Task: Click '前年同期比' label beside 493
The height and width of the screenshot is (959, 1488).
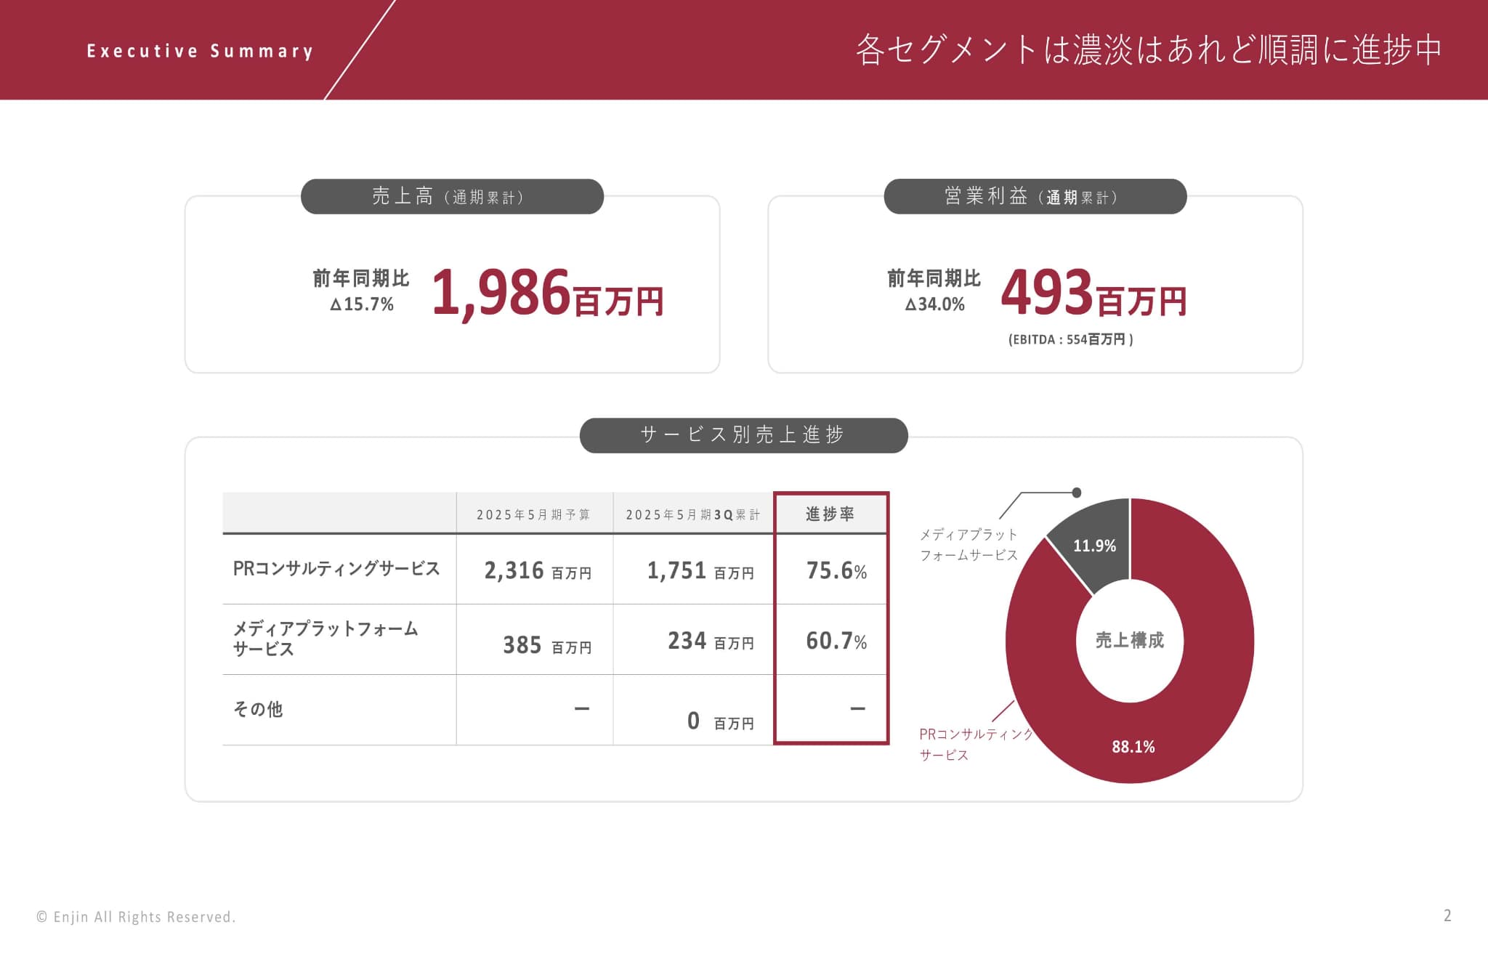Action: 934,278
